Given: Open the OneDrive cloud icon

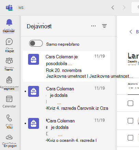Looking at the screenshot, I should [9, 137].
